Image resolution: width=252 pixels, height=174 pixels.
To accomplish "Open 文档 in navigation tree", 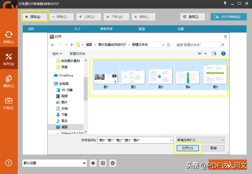I will coord(62,108).
